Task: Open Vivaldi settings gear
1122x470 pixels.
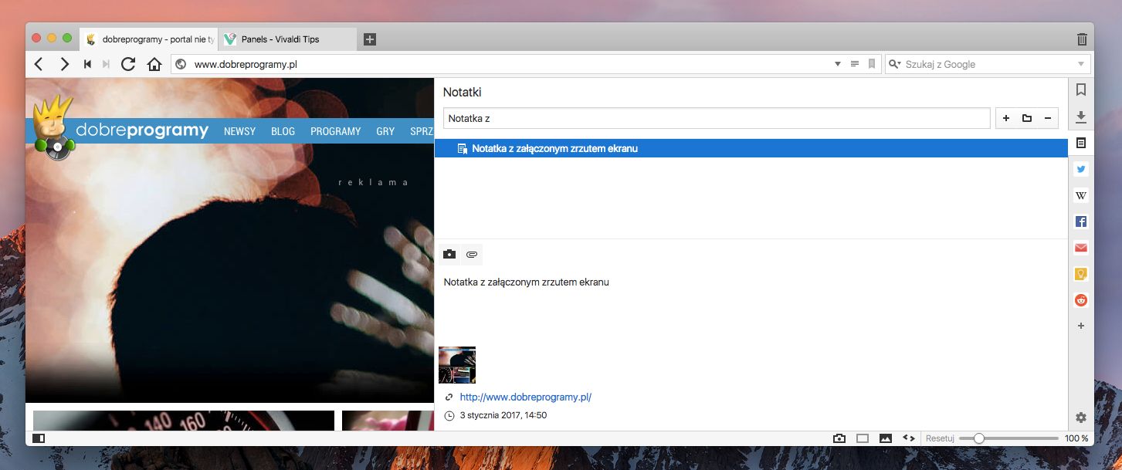Action: (1081, 418)
